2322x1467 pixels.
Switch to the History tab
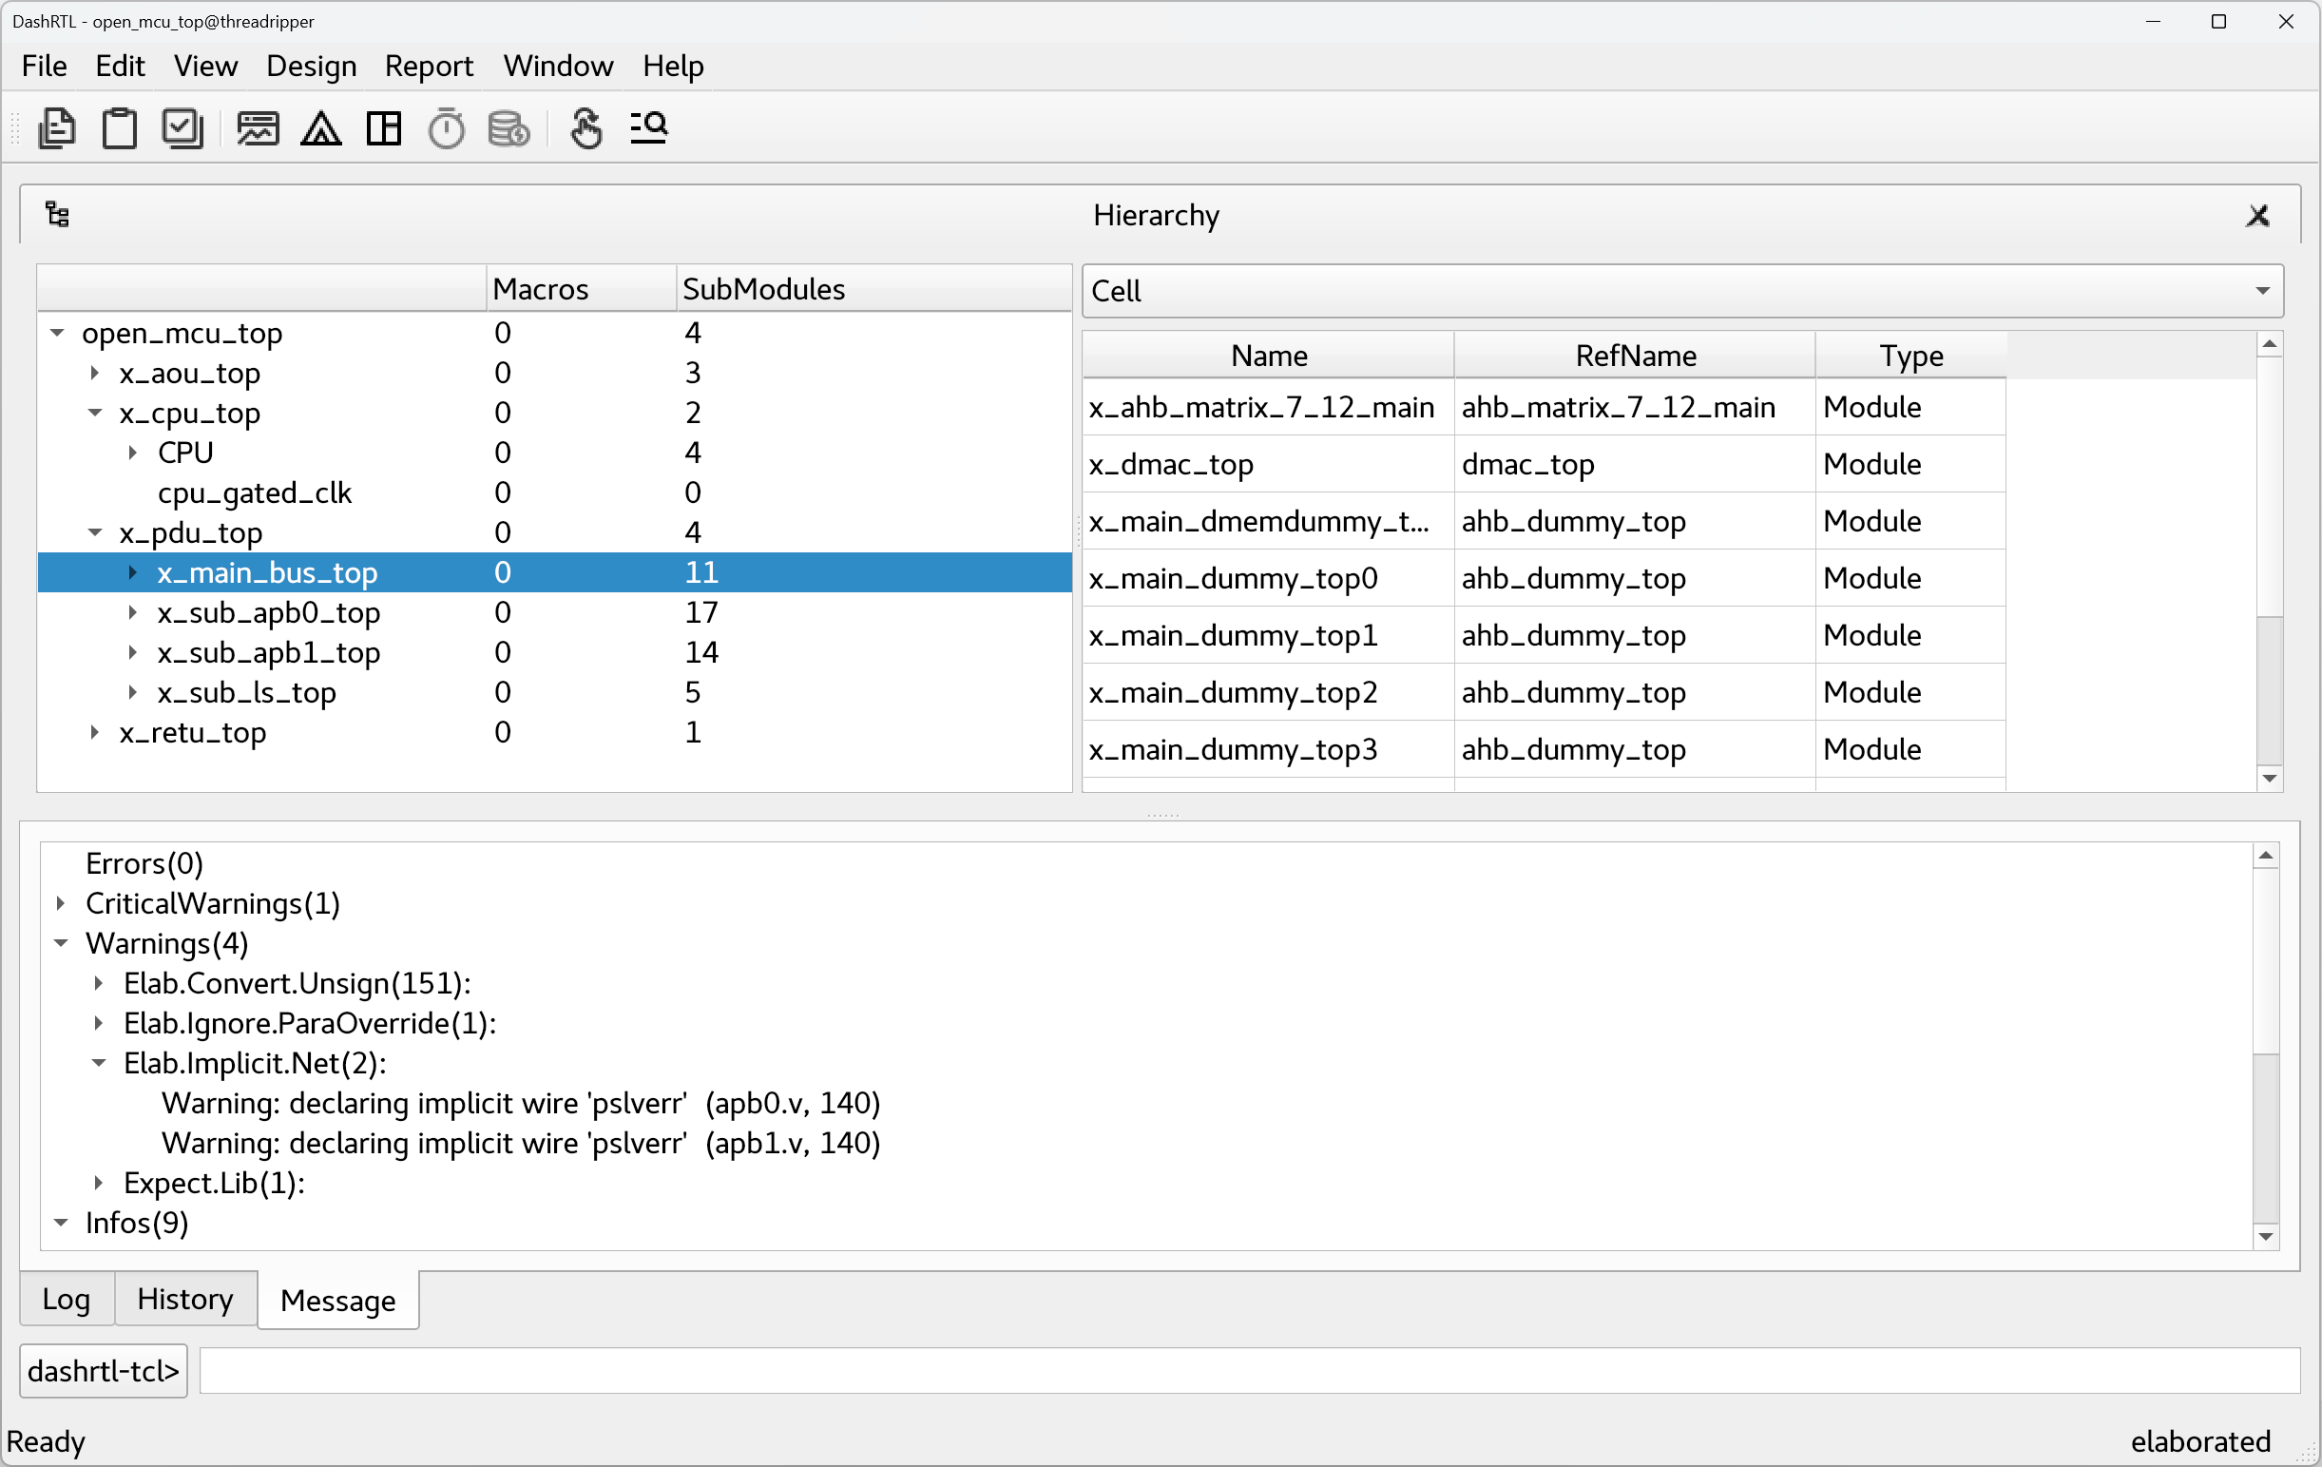coord(185,1299)
